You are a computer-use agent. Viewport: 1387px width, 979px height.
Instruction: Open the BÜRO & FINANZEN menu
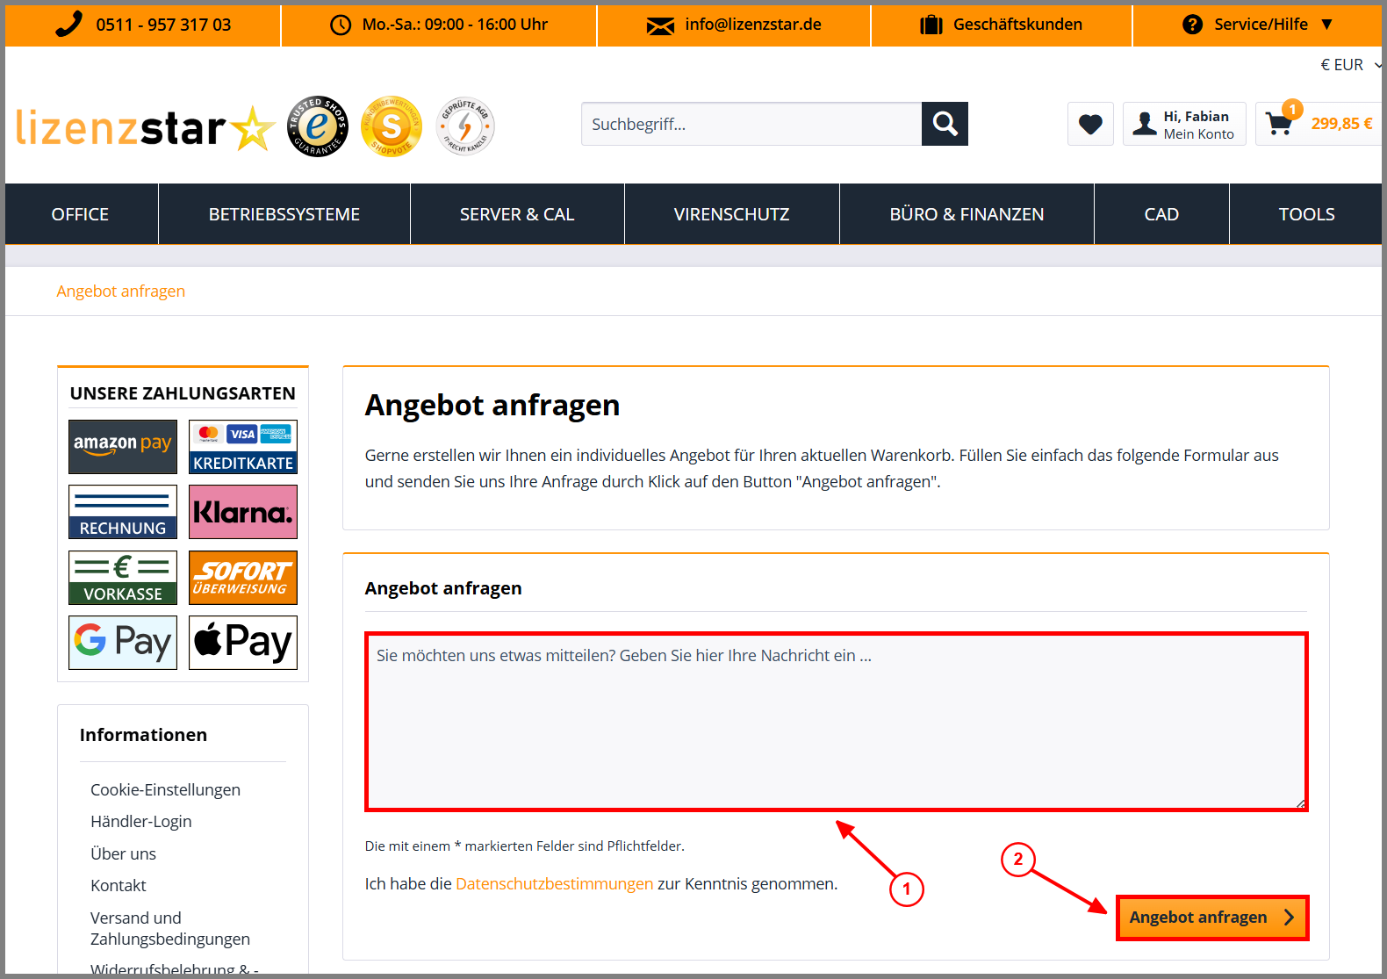(967, 214)
